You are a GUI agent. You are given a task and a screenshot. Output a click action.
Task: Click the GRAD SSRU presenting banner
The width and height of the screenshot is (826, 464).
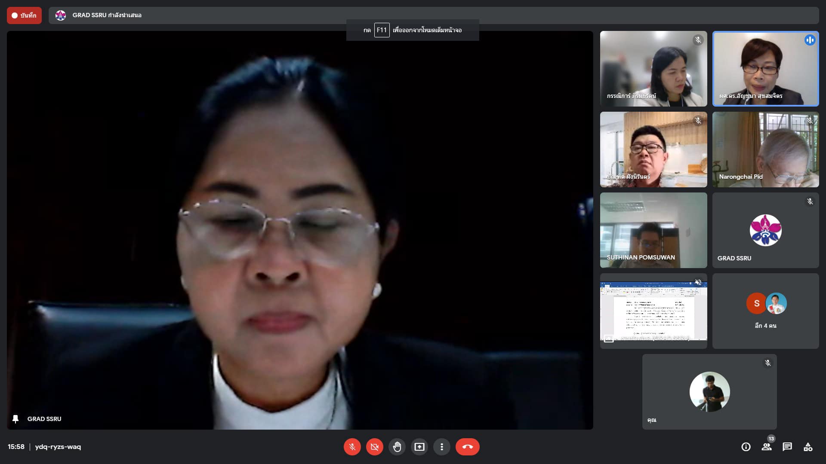[107, 15]
